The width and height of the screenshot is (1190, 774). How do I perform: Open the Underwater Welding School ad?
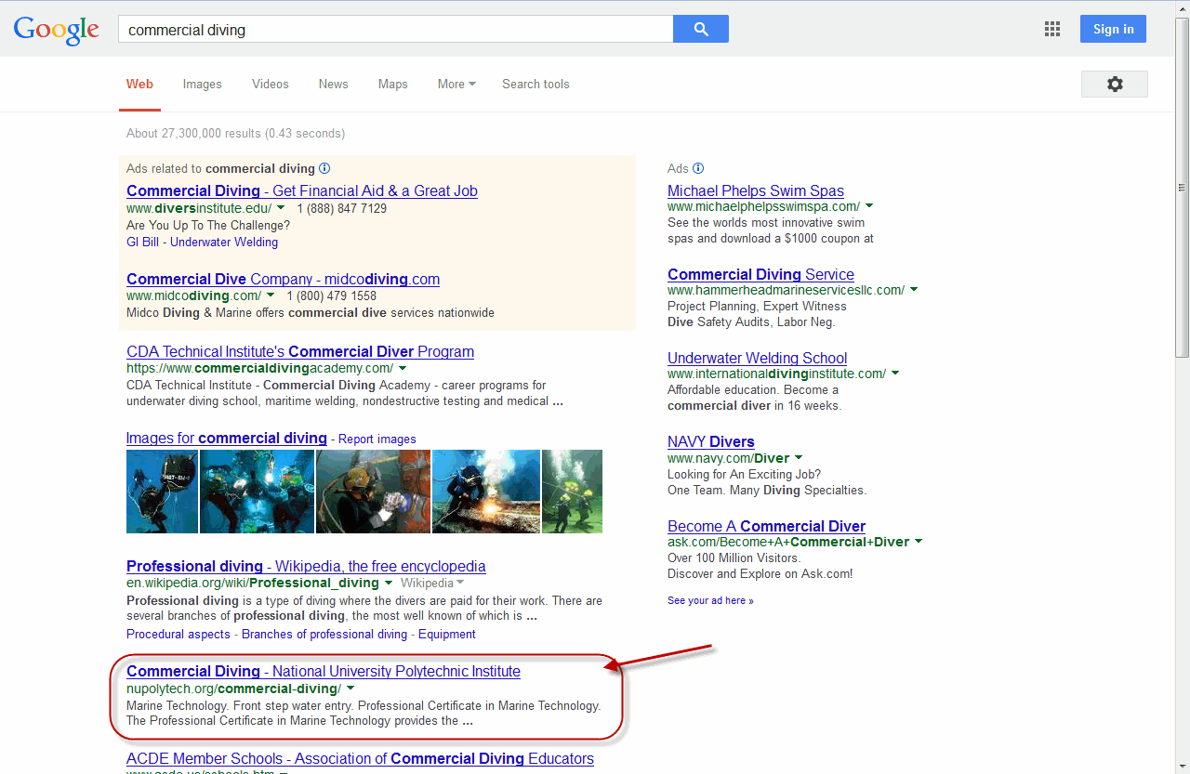click(x=757, y=359)
